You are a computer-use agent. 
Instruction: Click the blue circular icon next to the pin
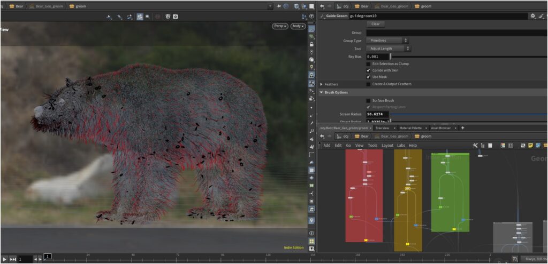tap(286, 6)
